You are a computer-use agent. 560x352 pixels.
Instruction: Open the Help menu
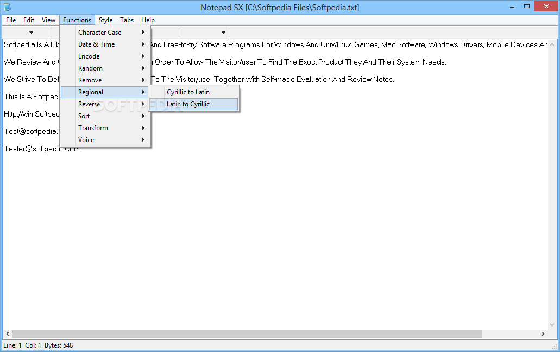pos(148,20)
